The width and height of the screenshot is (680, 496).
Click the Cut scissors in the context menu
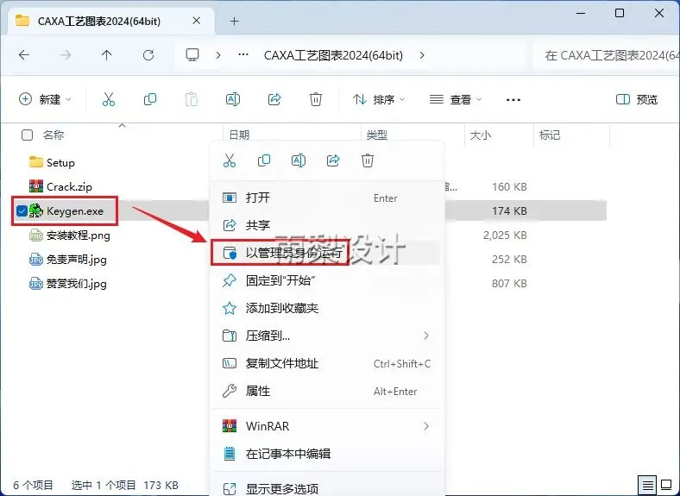click(230, 160)
